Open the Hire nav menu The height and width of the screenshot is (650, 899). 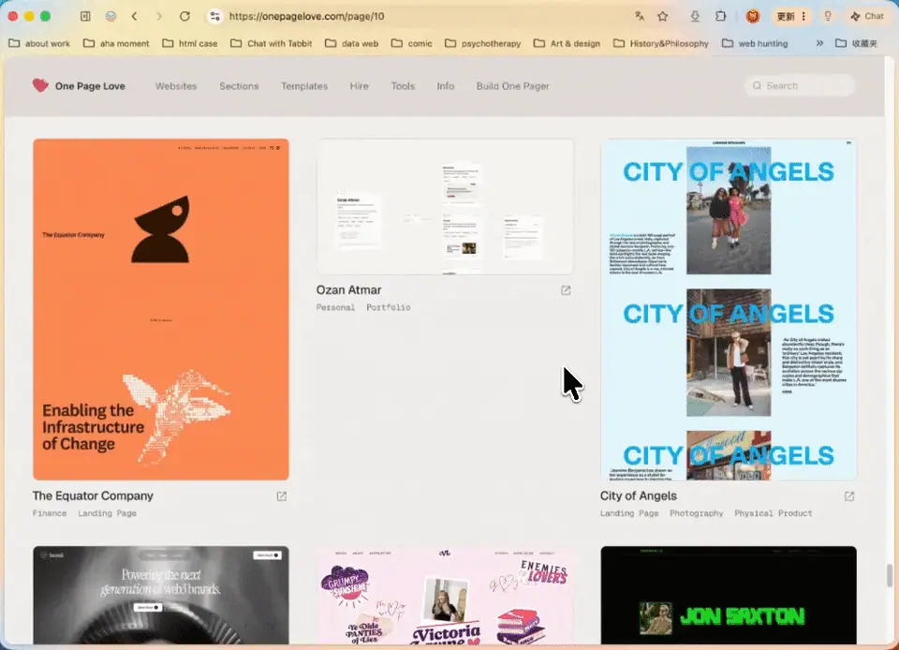(x=360, y=86)
